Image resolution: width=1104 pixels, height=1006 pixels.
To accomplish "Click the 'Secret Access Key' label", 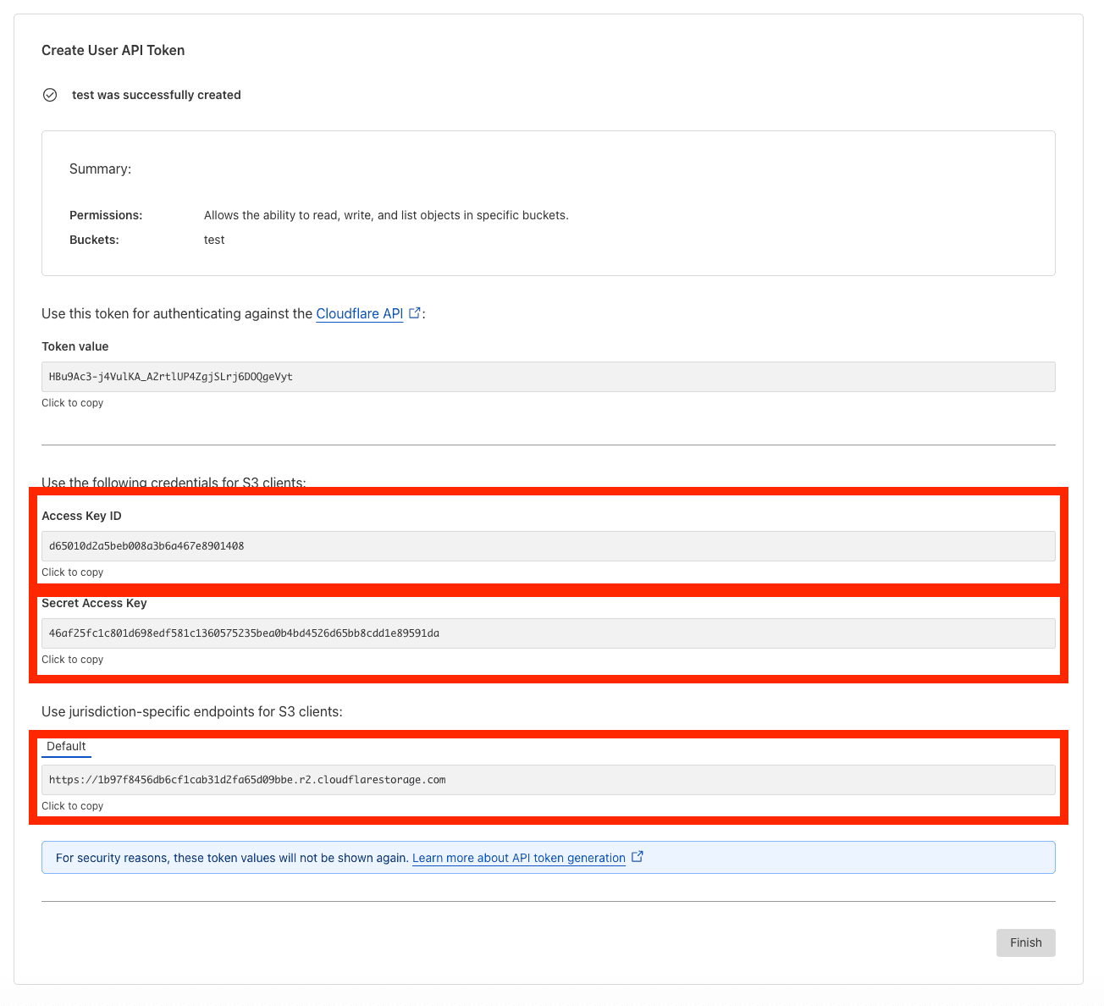I will (94, 603).
